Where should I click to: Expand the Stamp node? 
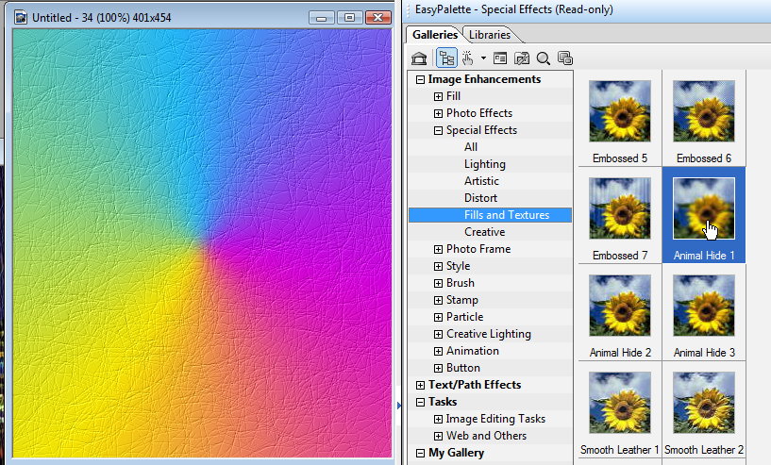[438, 300]
